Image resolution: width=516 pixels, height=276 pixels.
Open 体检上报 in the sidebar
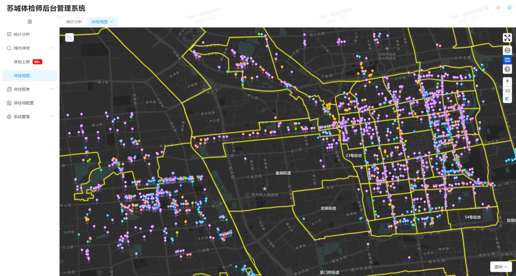pyautogui.click(x=22, y=62)
